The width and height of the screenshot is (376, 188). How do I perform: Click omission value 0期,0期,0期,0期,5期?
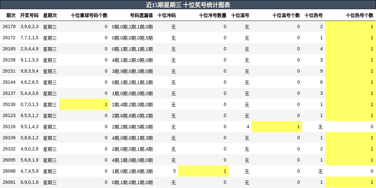click(x=132, y=38)
